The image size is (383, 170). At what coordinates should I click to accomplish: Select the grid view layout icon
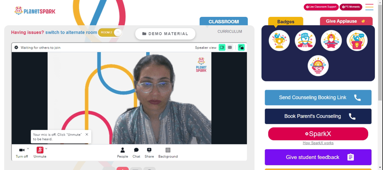229,47
